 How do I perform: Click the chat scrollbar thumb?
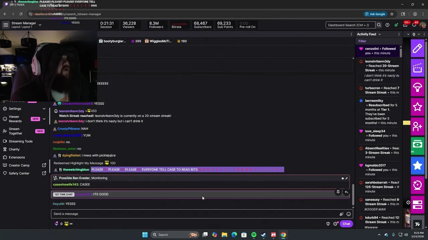coord(353,194)
